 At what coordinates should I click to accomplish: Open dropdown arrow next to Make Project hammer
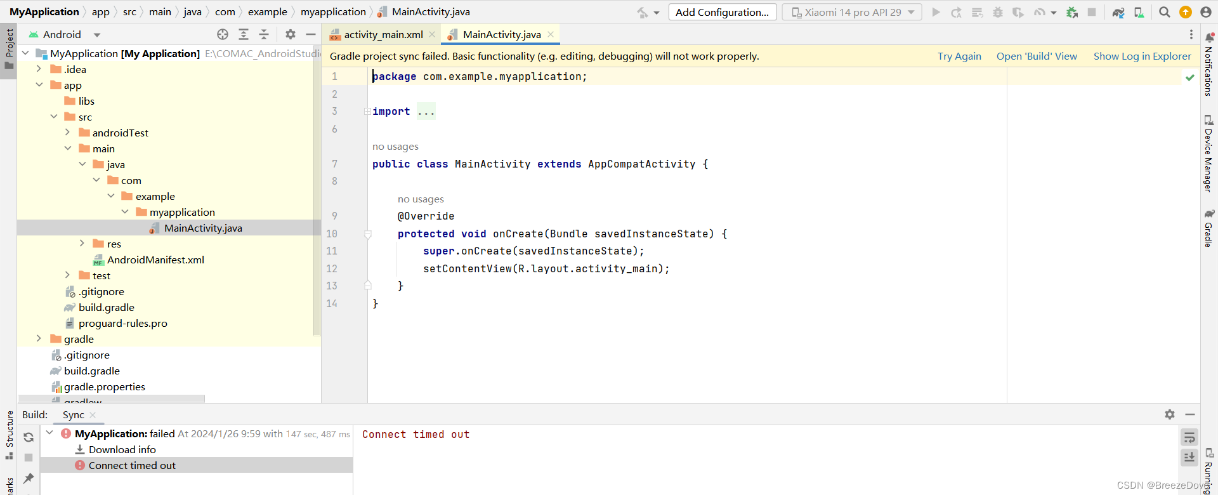pyautogui.click(x=657, y=13)
